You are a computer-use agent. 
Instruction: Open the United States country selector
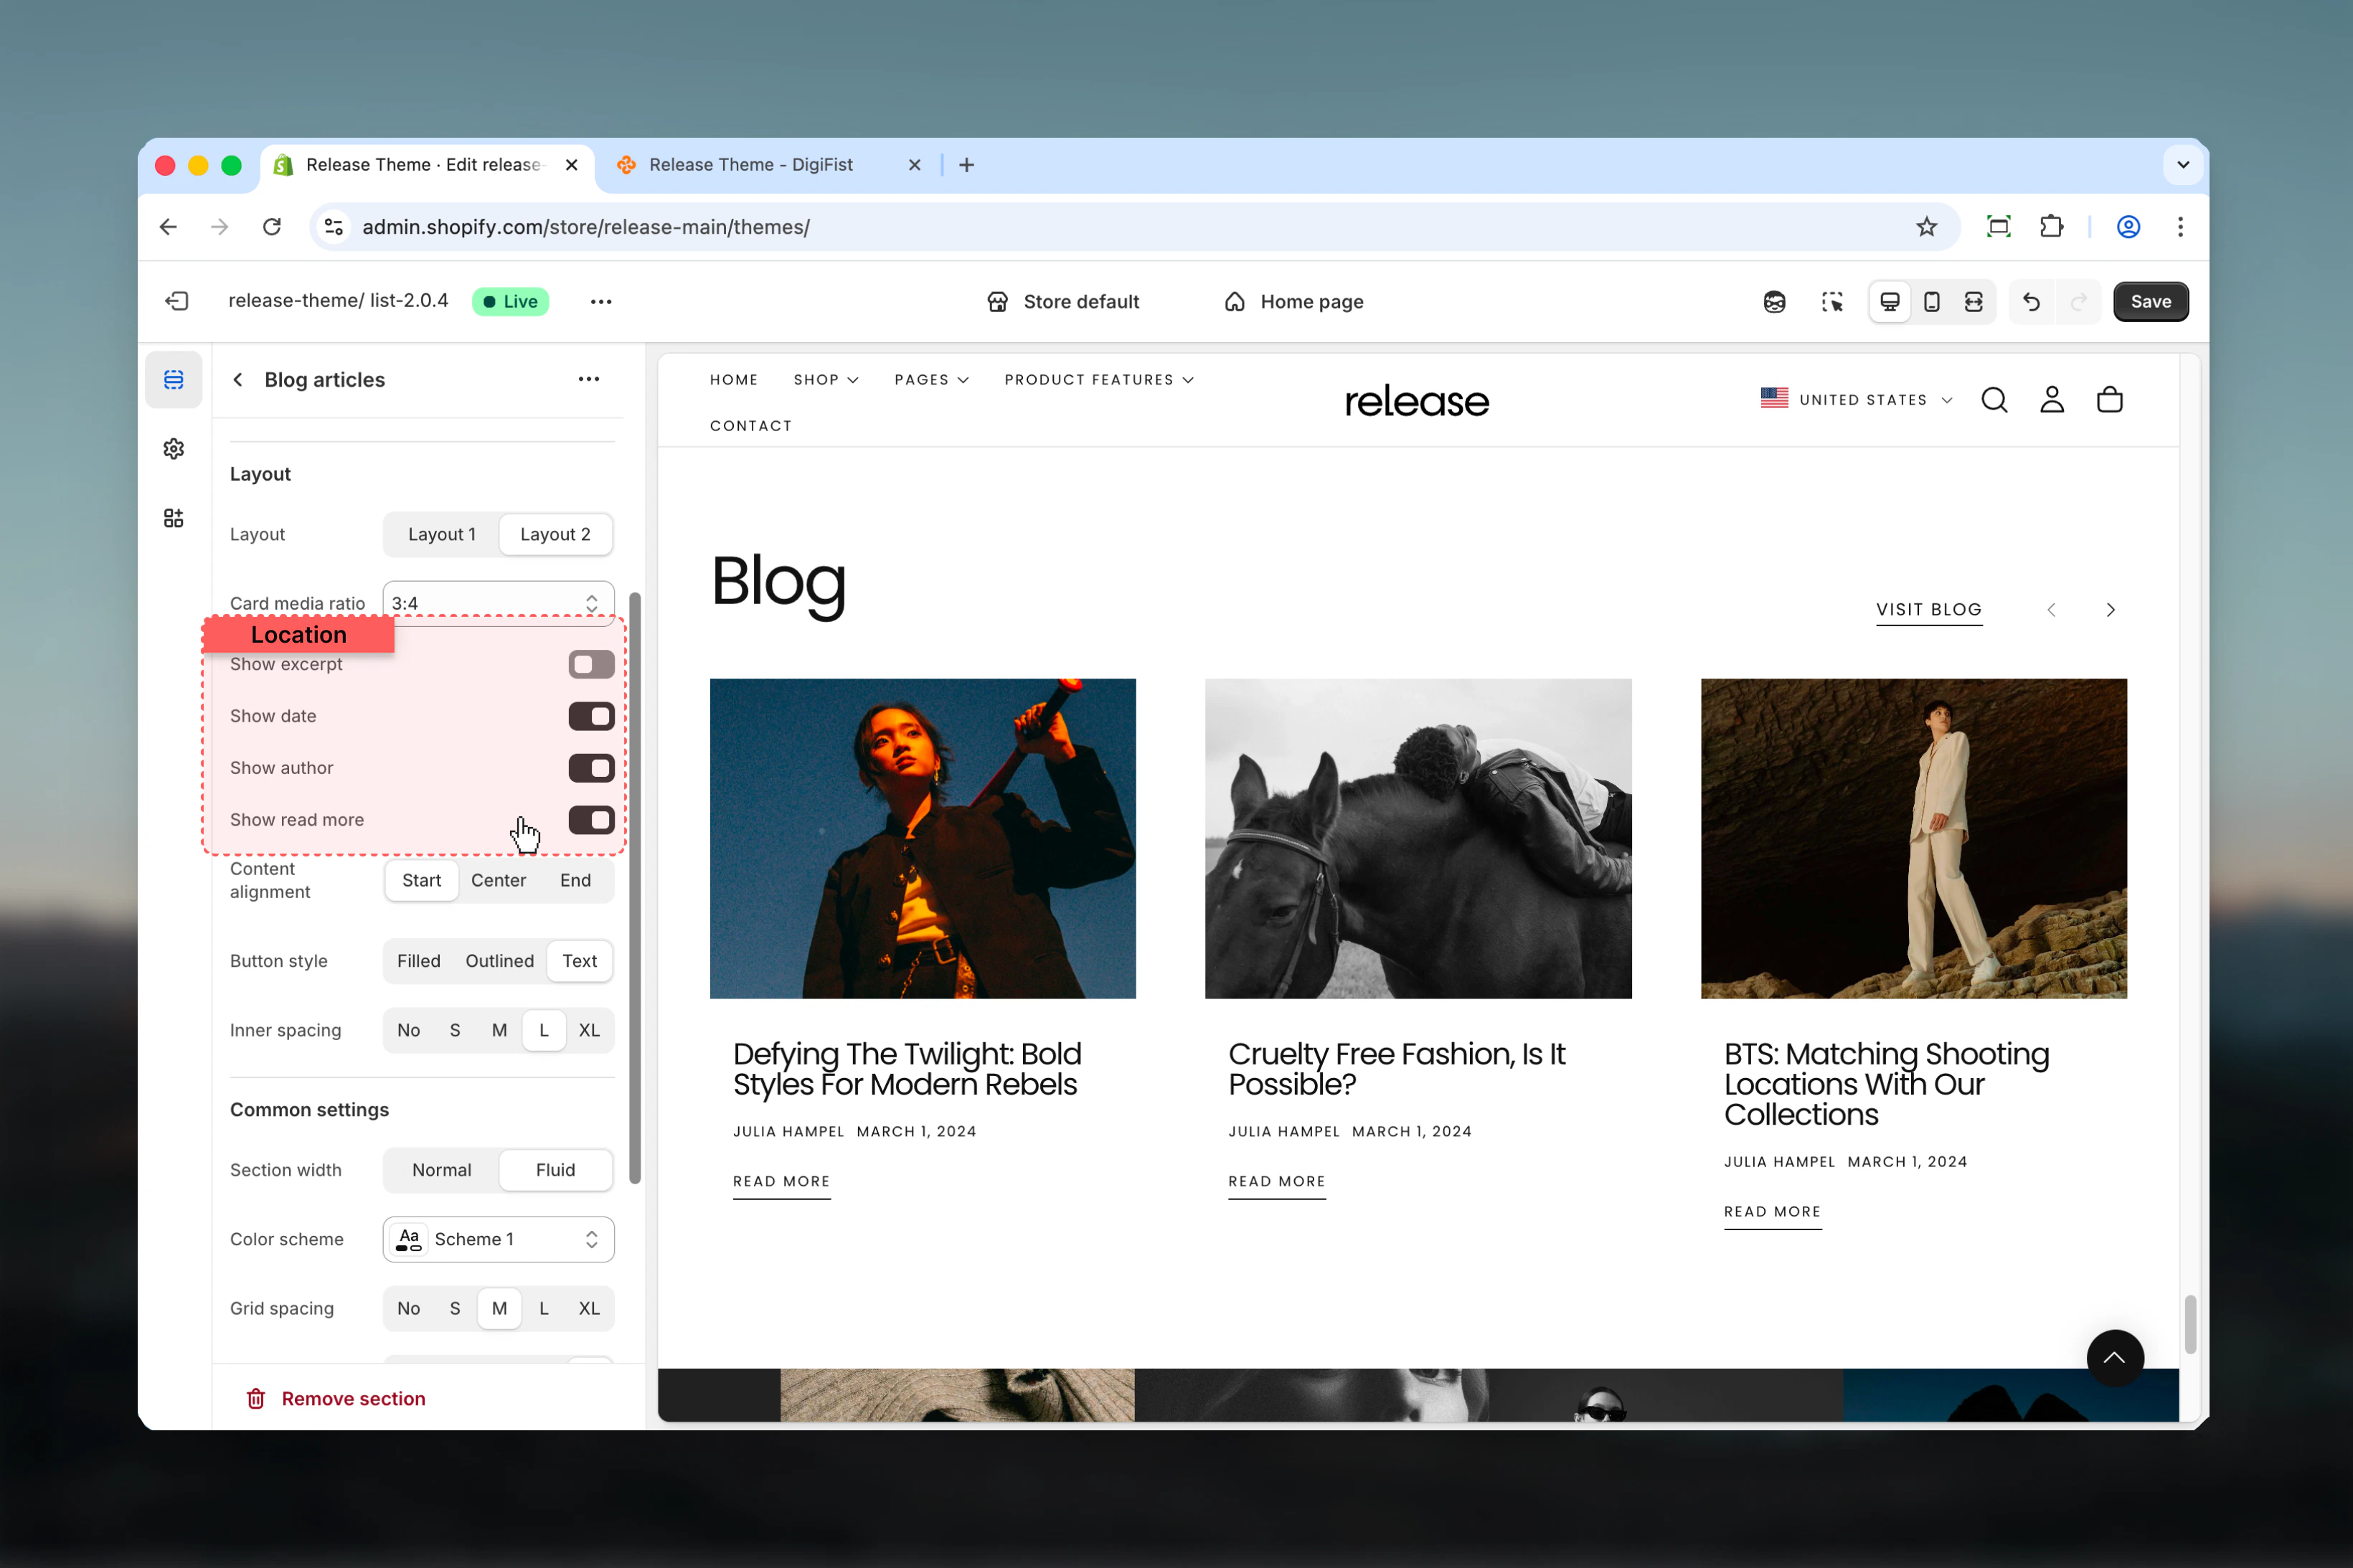1856,400
